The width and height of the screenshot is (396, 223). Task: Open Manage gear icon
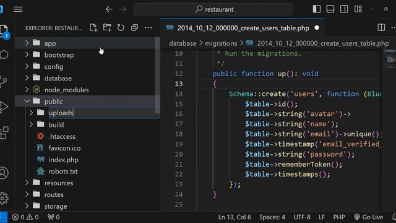4,198
